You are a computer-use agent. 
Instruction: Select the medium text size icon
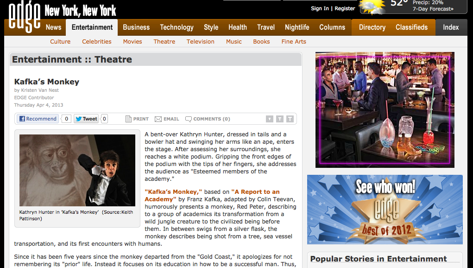(x=280, y=119)
